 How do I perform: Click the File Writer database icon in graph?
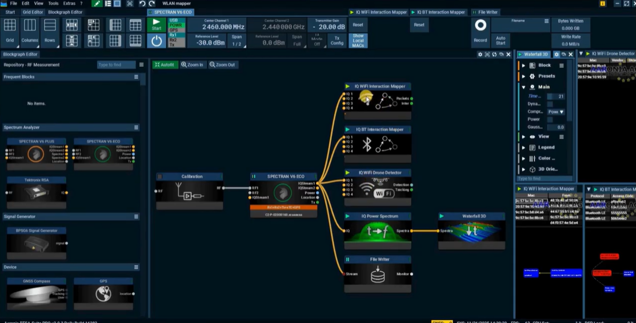(x=377, y=274)
